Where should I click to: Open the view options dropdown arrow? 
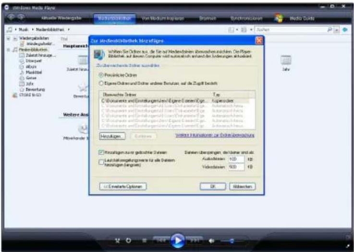[x=251, y=30]
